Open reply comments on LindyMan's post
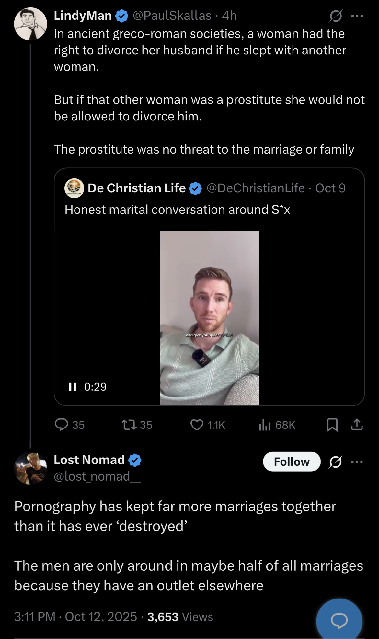379x639 pixels. pos(69,425)
